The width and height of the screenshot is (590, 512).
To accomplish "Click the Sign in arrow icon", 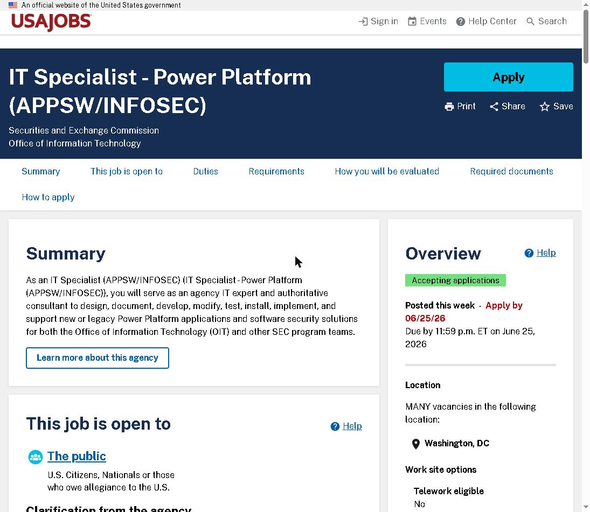I will 363,22.
